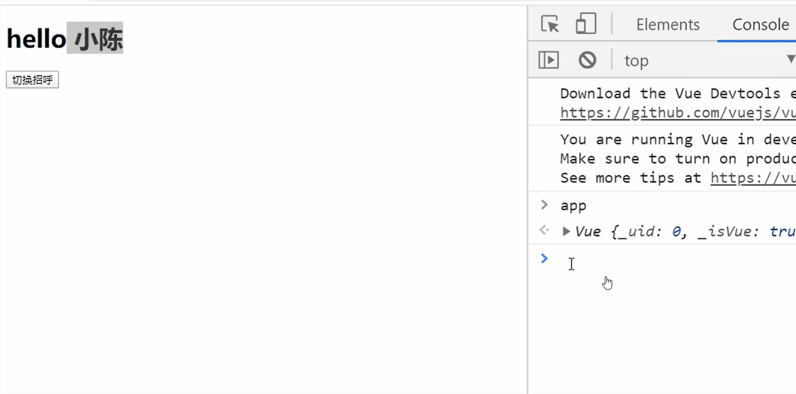Clear the console messages
The height and width of the screenshot is (394, 796).
pos(587,60)
